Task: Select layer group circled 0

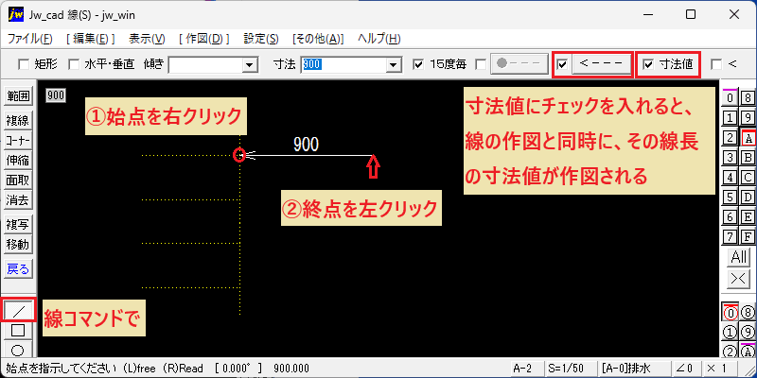Action: (731, 313)
